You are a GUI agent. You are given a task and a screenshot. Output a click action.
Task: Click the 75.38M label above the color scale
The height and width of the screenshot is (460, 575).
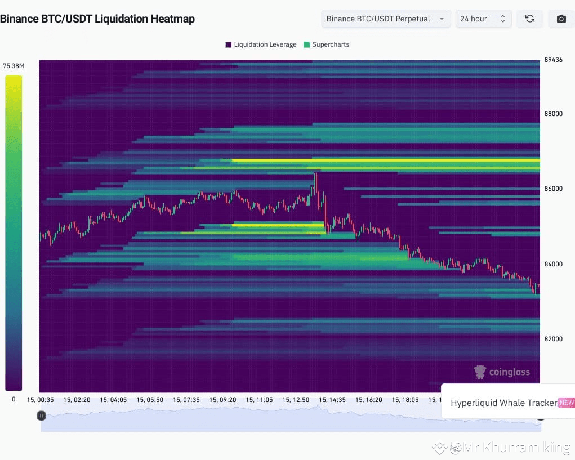click(13, 65)
